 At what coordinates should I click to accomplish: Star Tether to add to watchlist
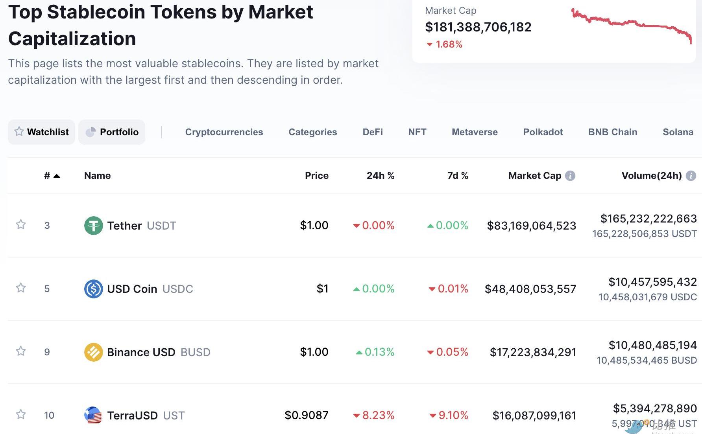[x=21, y=224]
